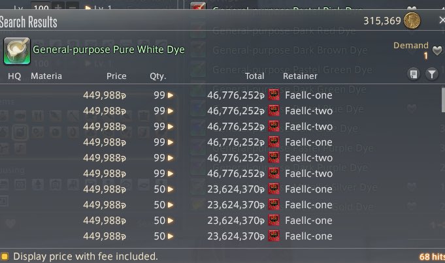This screenshot has height=263, width=445.
Task: Click the arrow beside quantity in last listing
Action: coord(171,236)
